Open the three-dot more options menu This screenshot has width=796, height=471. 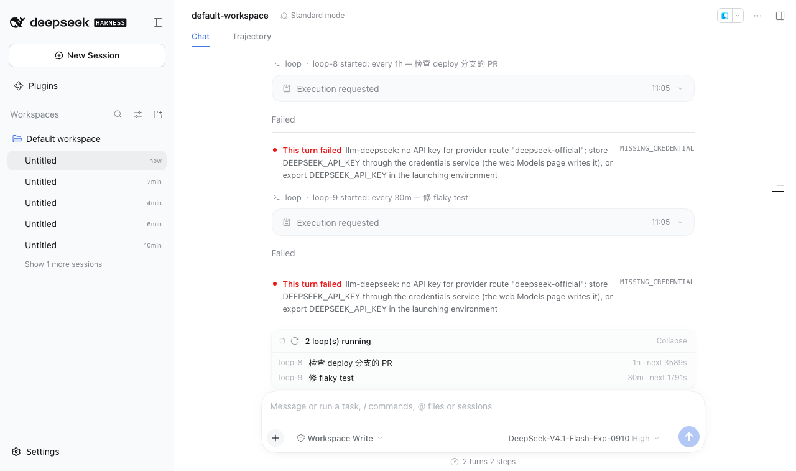757,16
